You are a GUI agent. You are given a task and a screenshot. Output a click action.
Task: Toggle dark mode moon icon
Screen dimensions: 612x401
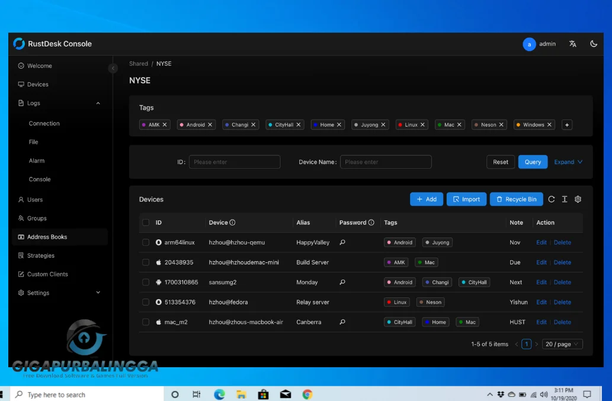(593, 44)
